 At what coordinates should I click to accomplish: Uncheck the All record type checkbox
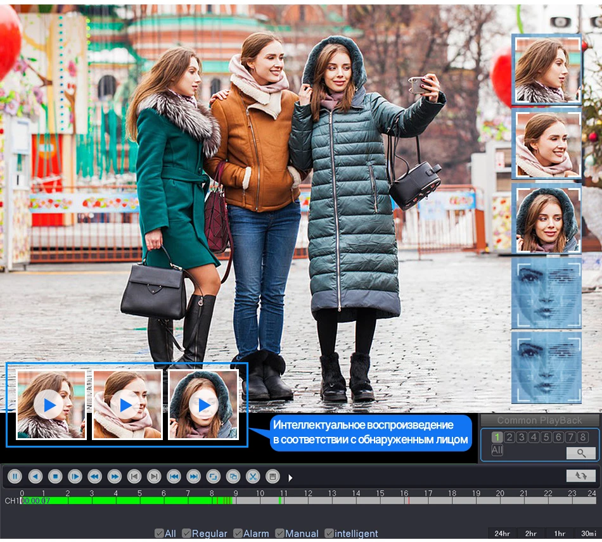(x=159, y=533)
